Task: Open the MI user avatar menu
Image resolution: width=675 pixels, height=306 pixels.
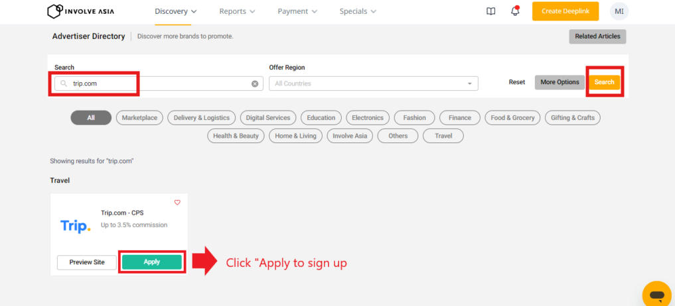Action: click(x=619, y=11)
